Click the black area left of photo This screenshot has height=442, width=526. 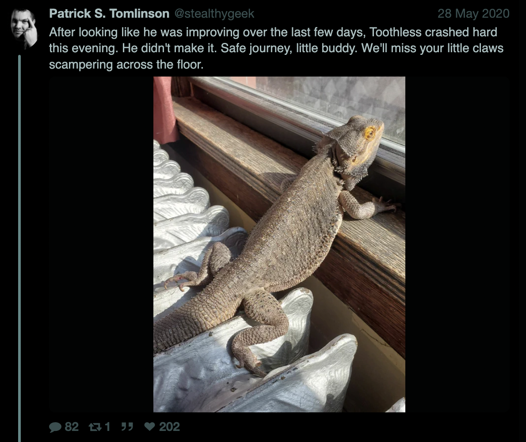(101, 244)
